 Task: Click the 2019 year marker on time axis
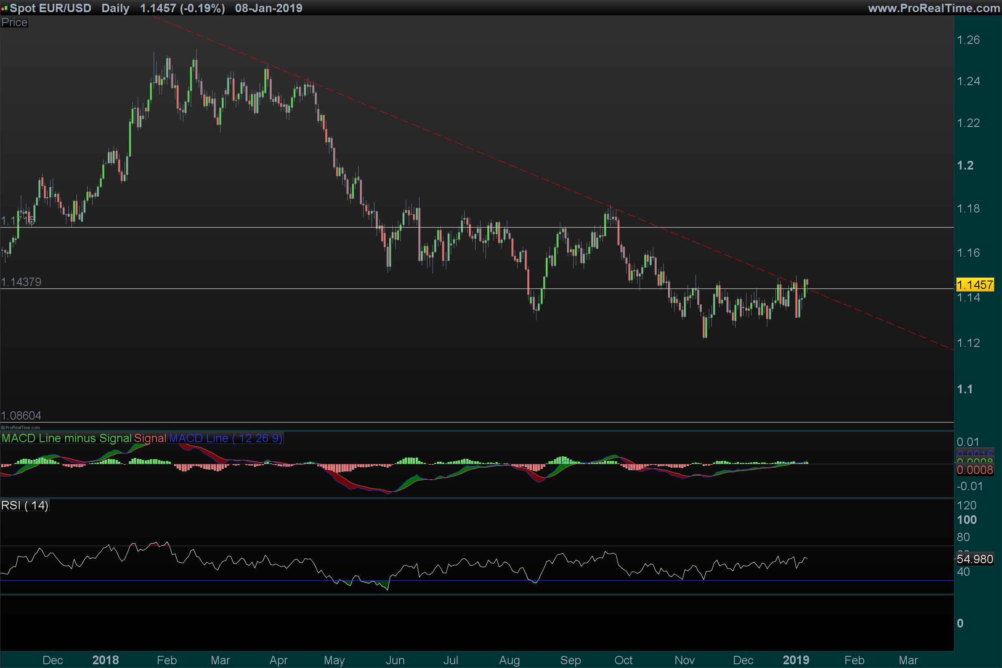pyautogui.click(x=796, y=660)
